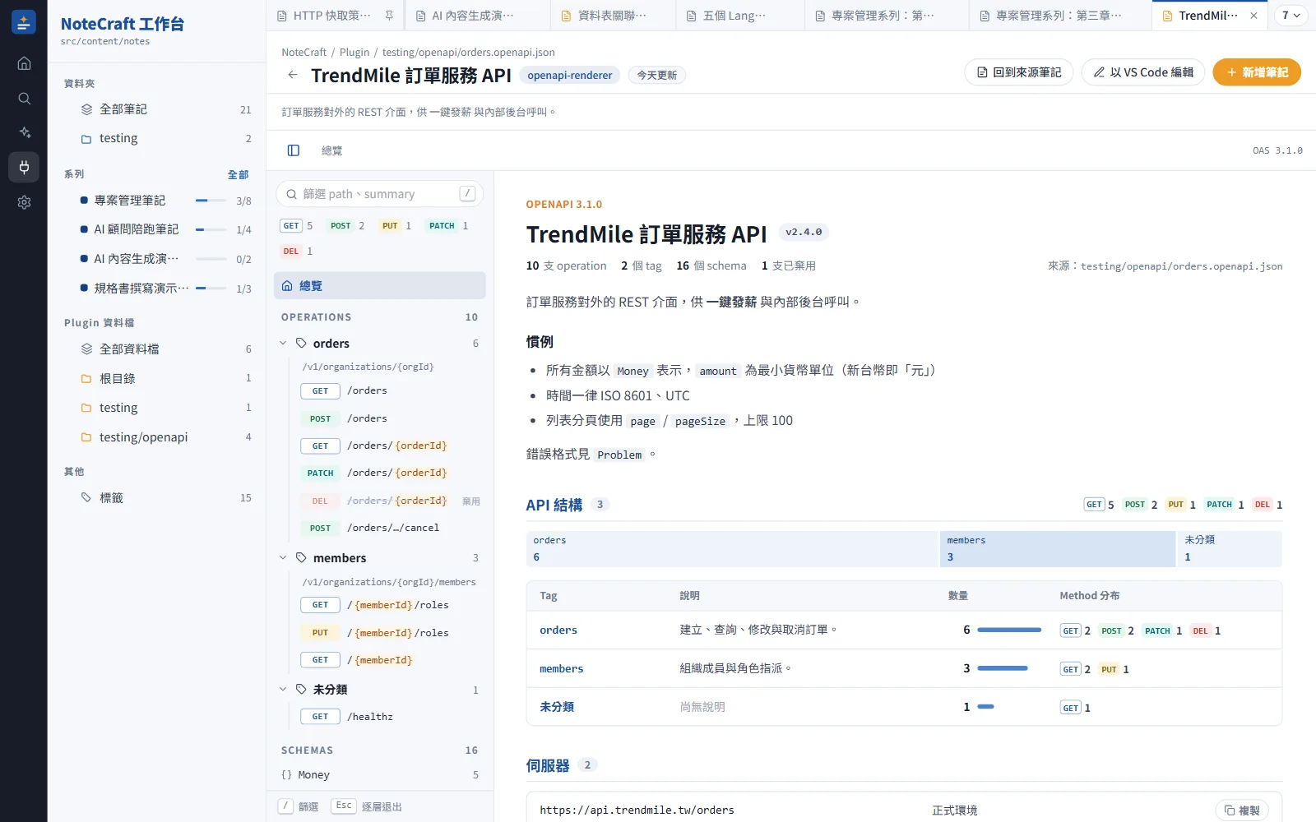Open the deprecated DEL /orders/{orderId} operation
The image size is (1316, 822).
[x=390, y=501]
